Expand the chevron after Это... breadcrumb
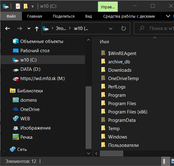Viewport: 174px width, 166px height. [x=70, y=28]
